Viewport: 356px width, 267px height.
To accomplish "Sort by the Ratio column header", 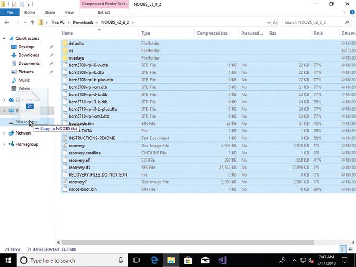I will (318, 33).
